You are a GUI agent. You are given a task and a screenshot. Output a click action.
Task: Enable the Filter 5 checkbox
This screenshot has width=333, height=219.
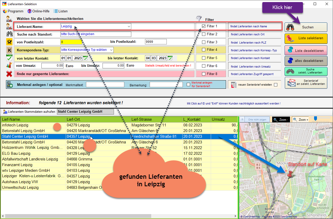[204, 58]
